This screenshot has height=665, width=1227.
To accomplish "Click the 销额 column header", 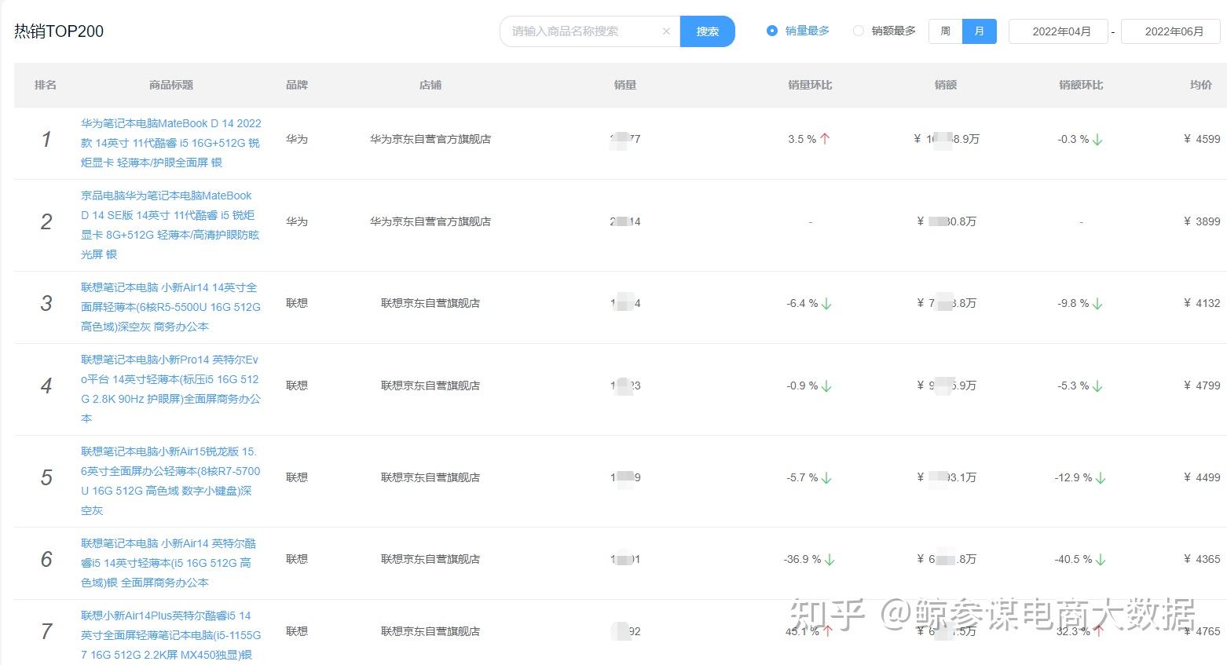I will tap(946, 85).
